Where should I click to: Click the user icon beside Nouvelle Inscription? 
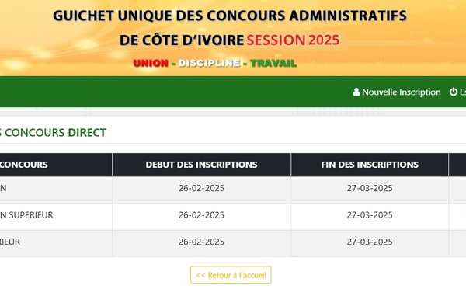[356, 92]
